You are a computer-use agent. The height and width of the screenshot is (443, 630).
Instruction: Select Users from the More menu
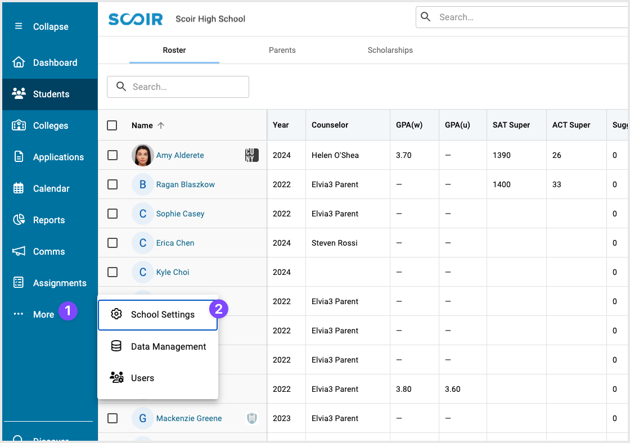(x=158, y=378)
